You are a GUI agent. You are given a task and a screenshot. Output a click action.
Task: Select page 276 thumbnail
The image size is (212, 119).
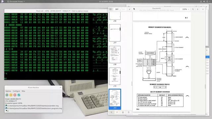click(x=115, y=16)
